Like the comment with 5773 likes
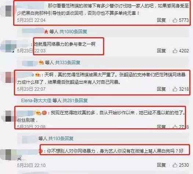193x174 pixels. 175,20
